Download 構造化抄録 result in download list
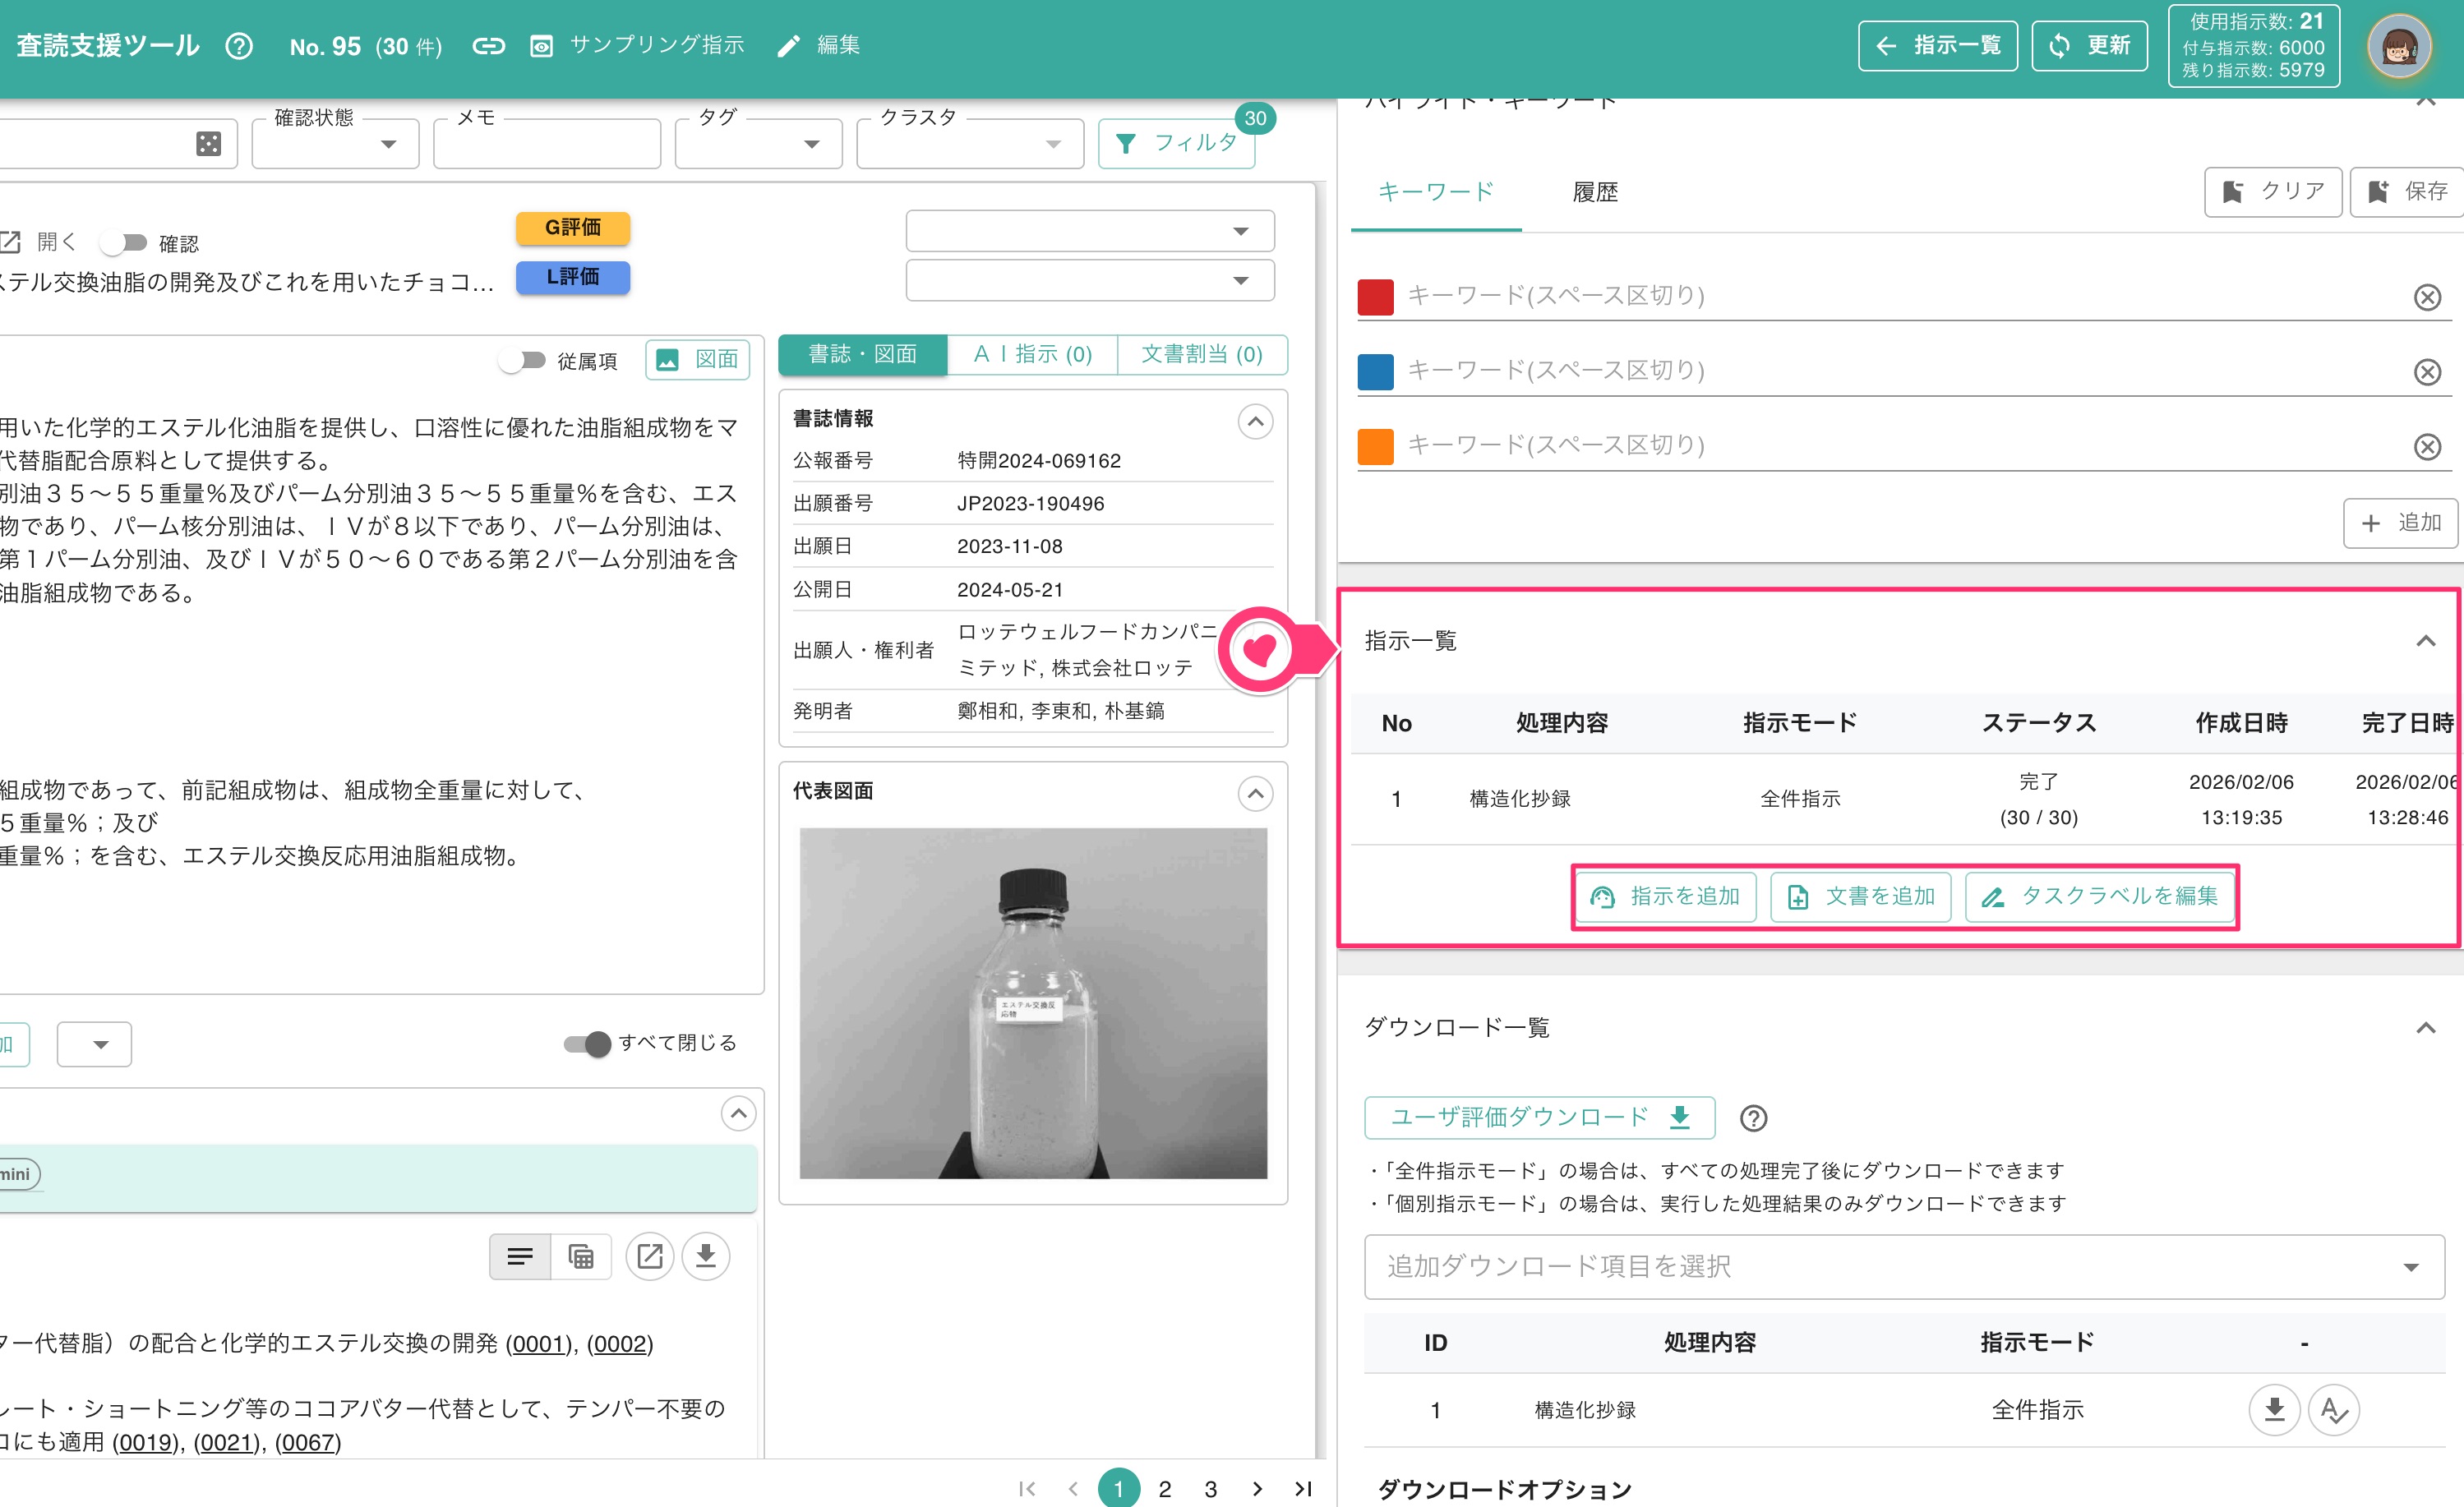2464x1507 pixels. [x=2274, y=1410]
